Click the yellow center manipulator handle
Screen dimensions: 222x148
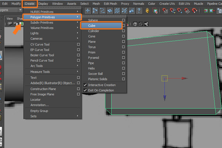click(165, 78)
